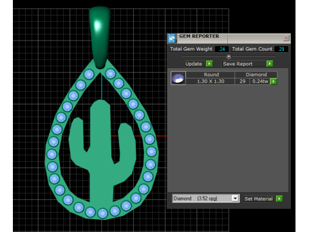This screenshot has height=232, width=309.
Task: Click the Total Gem Weight label
Action: 191,49
